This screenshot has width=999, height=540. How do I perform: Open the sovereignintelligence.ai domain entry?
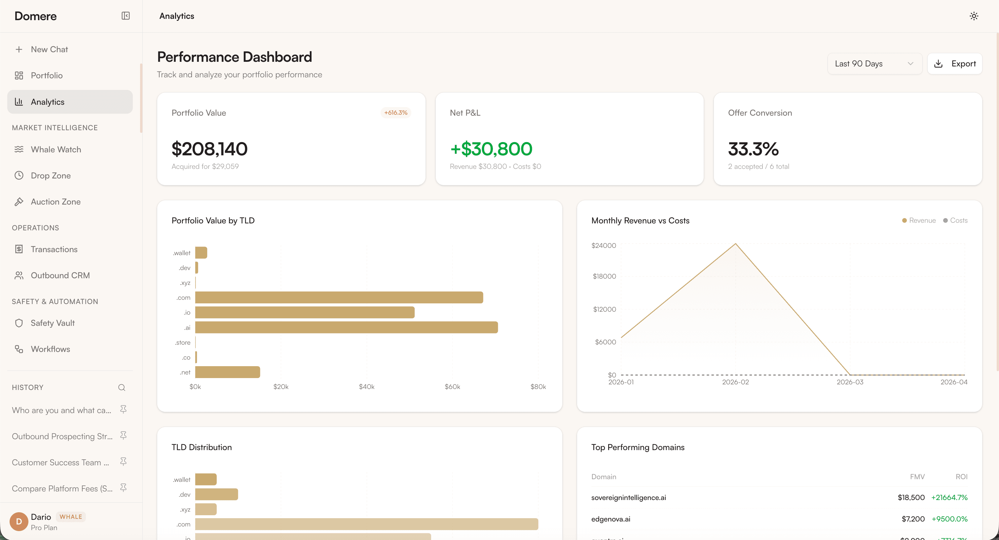[629, 497]
